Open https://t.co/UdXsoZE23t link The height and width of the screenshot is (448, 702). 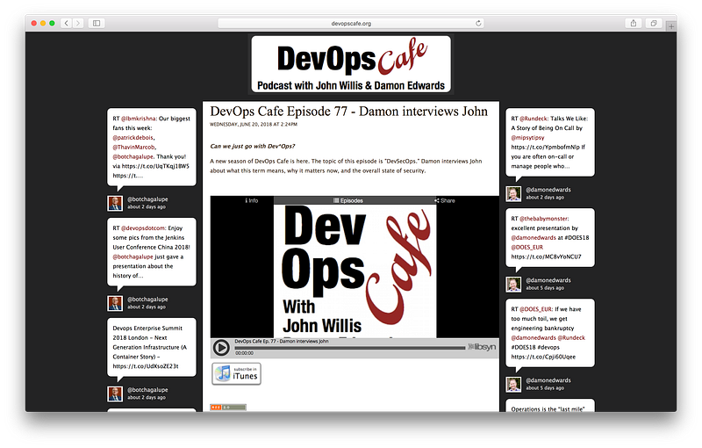coord(146,366)
